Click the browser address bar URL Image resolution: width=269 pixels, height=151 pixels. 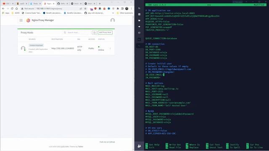click(x=49, y=8)
